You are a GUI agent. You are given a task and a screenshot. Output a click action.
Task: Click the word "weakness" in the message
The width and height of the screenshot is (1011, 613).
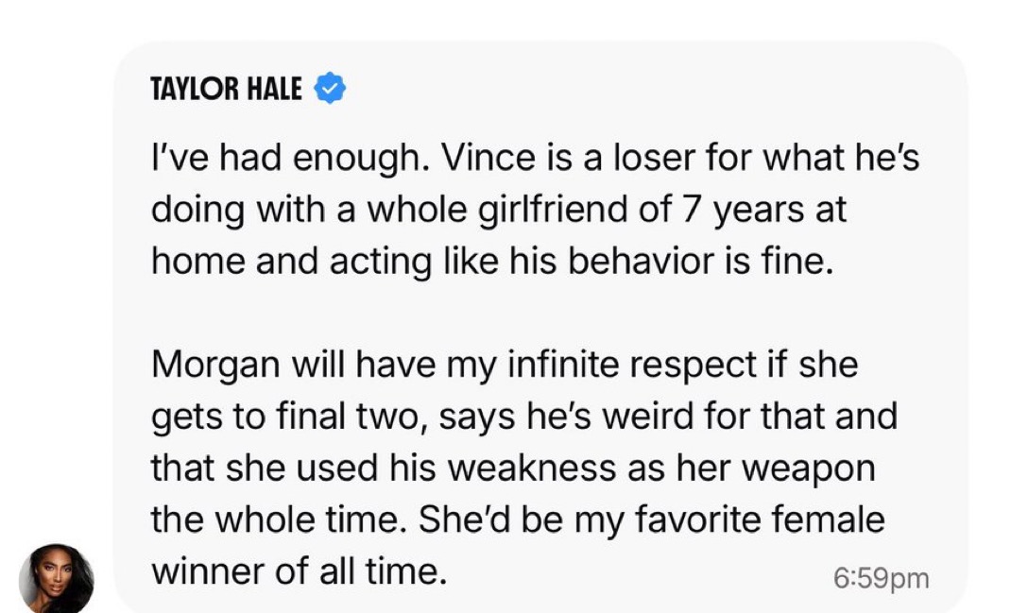pos(532,468)
